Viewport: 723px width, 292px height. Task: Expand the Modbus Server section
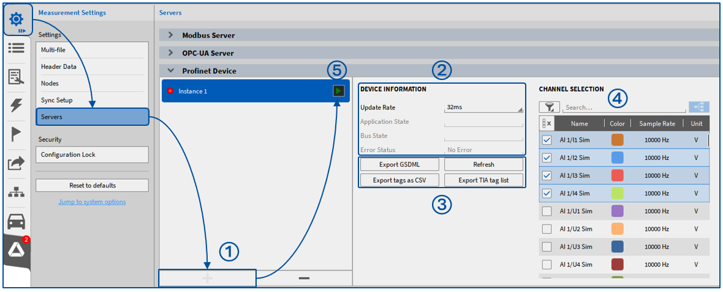click(171, 35)
